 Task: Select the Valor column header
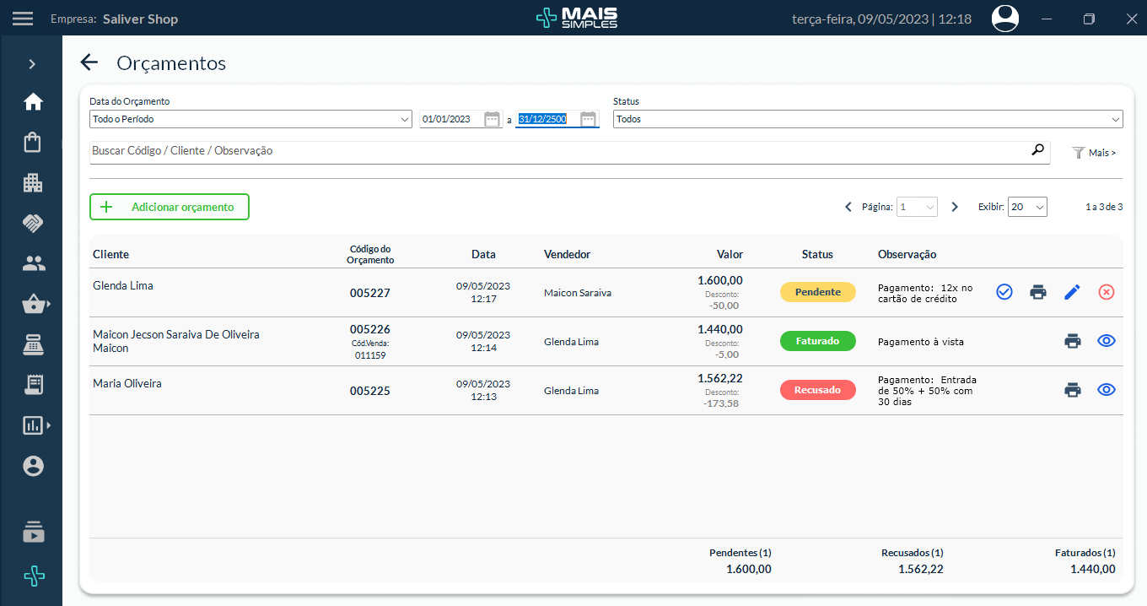click(730, 254)
